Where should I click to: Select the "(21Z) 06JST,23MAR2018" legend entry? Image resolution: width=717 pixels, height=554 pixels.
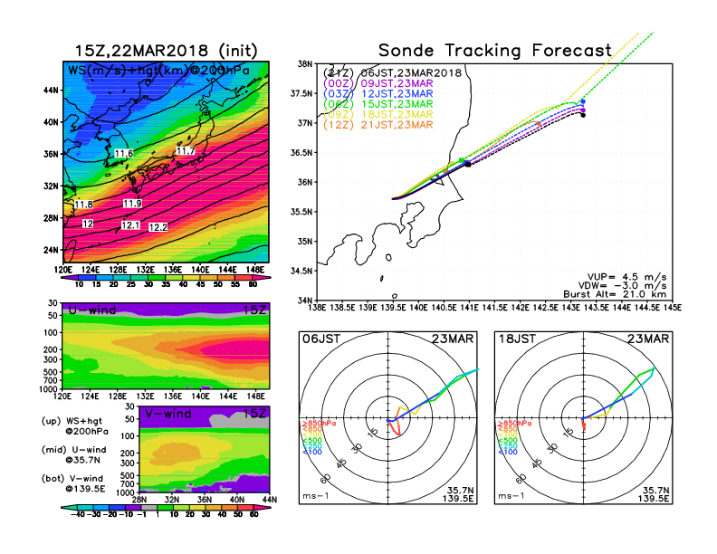392,72
